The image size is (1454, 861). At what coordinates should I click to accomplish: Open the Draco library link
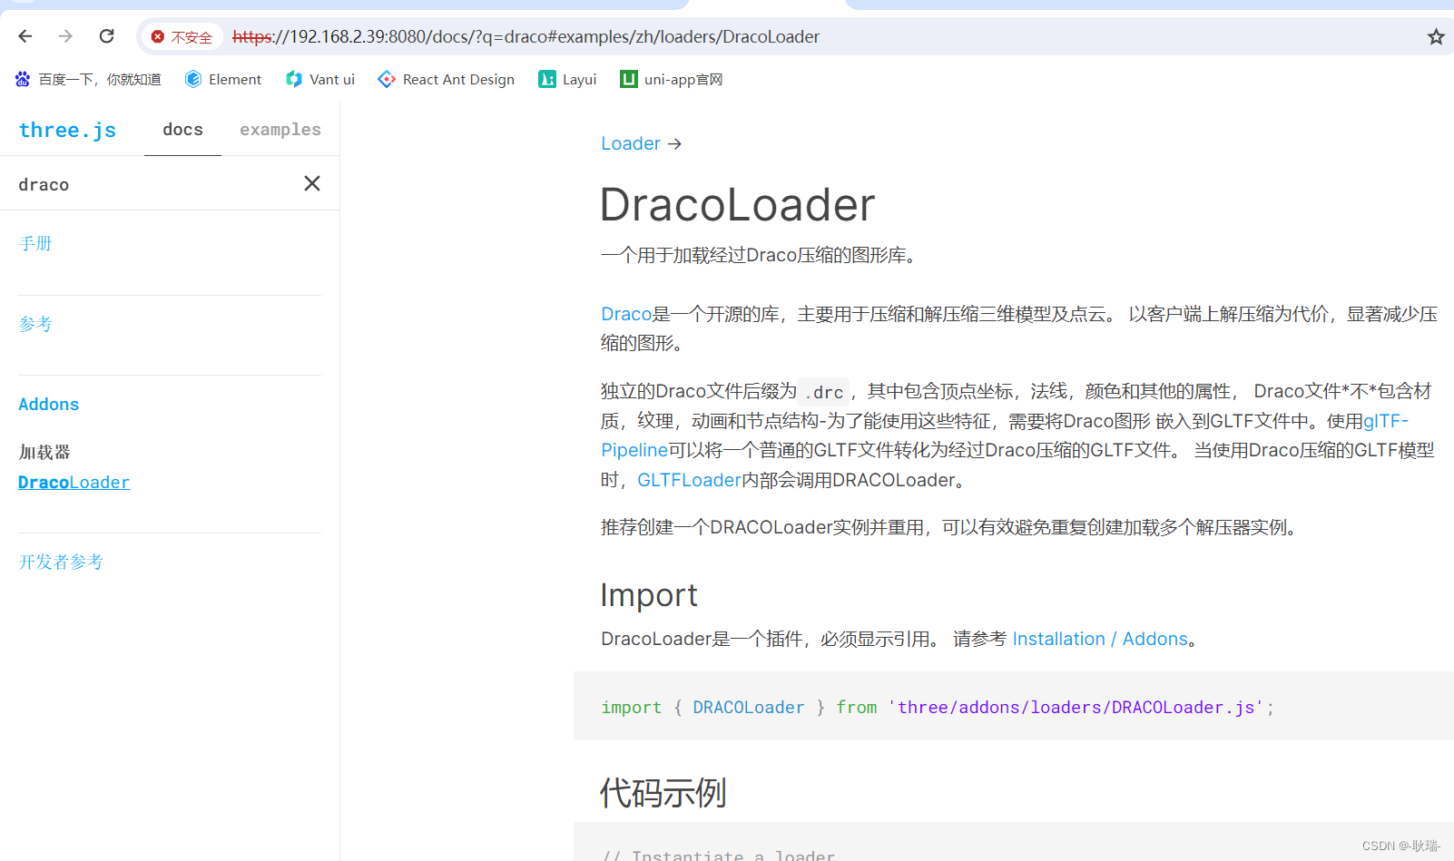point(625,313)
